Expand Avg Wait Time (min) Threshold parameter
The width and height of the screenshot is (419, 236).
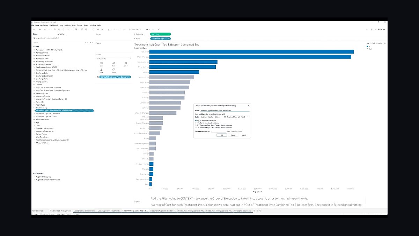(x=34, y=180)
